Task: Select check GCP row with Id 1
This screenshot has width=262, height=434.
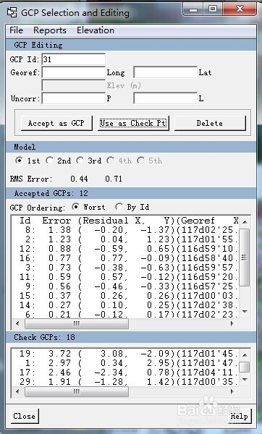Action: tap(125, 363)
